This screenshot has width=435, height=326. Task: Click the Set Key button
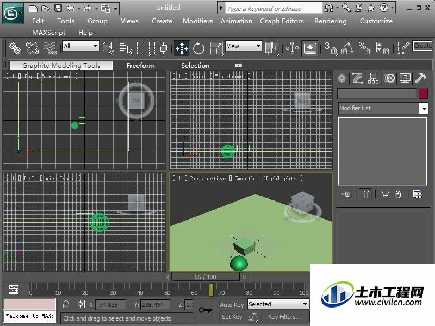point(232,317)
